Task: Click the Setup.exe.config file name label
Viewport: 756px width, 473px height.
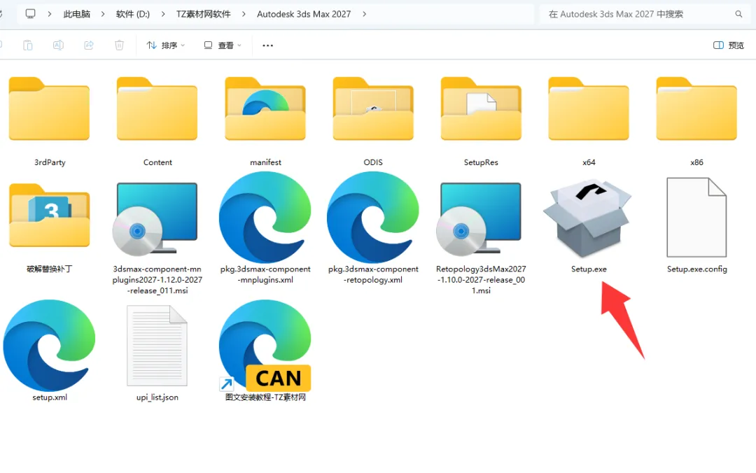Action: [696, 269]
